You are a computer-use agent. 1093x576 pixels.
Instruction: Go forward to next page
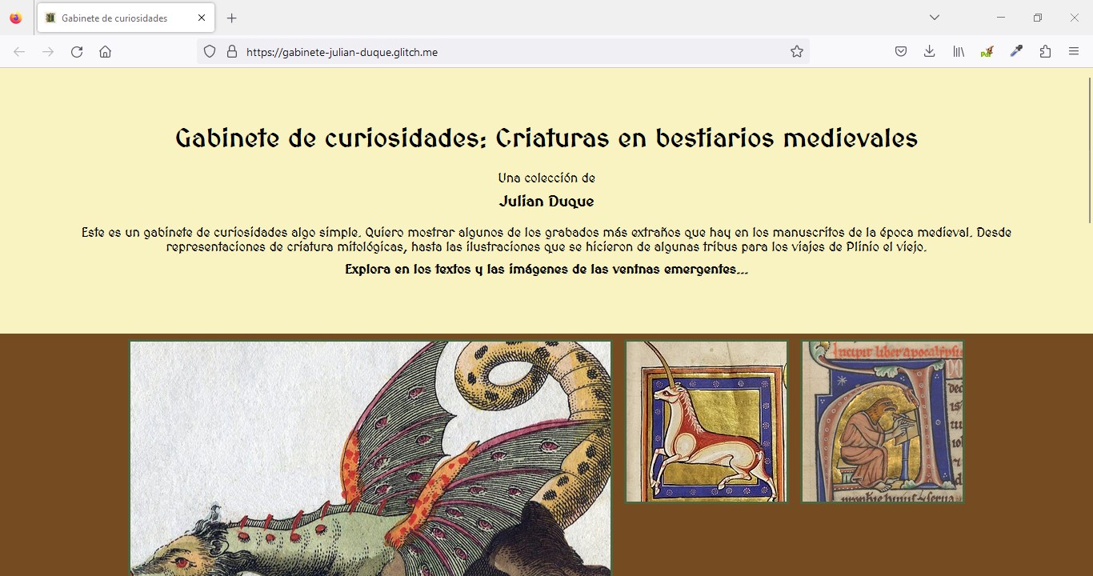pos(48,52)
